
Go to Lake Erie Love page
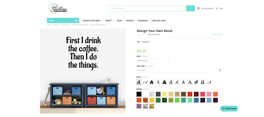159,21
